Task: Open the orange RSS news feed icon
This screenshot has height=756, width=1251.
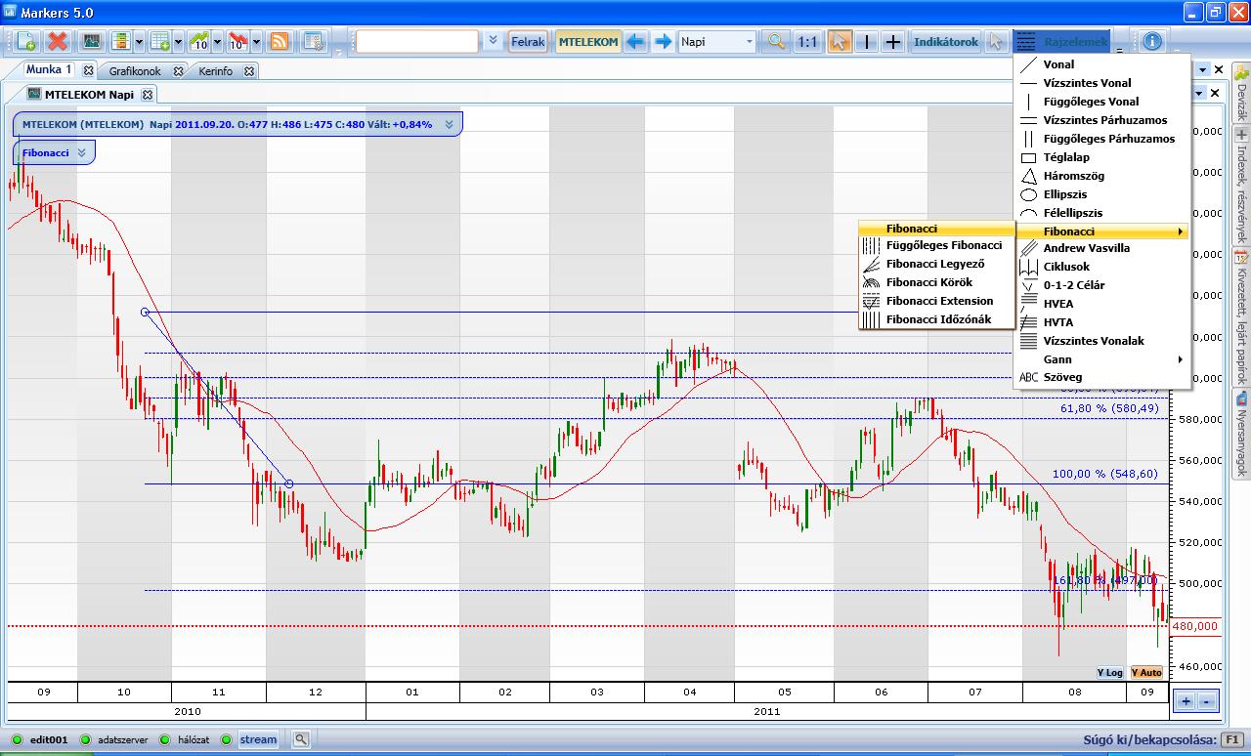Action: [280, 42]
